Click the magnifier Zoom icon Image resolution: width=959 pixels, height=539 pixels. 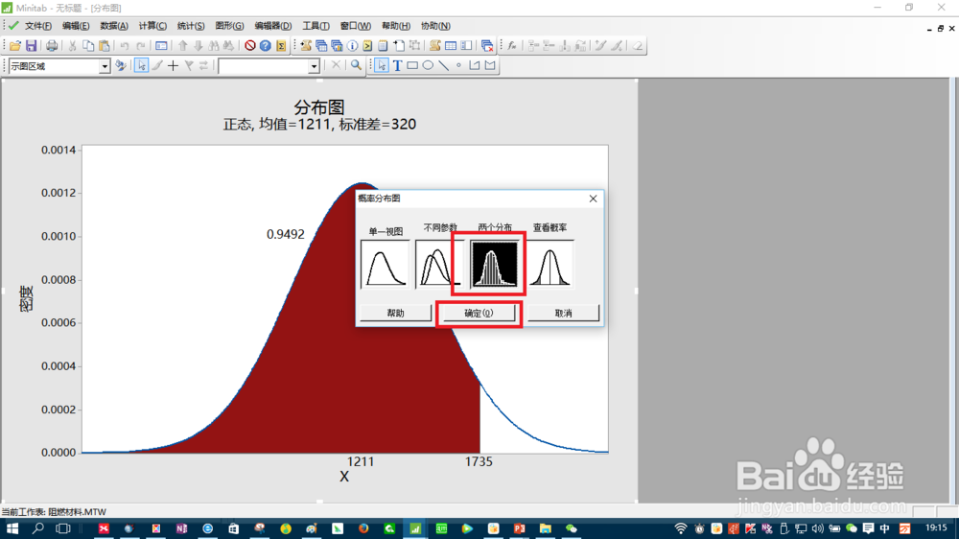[356, 65]
